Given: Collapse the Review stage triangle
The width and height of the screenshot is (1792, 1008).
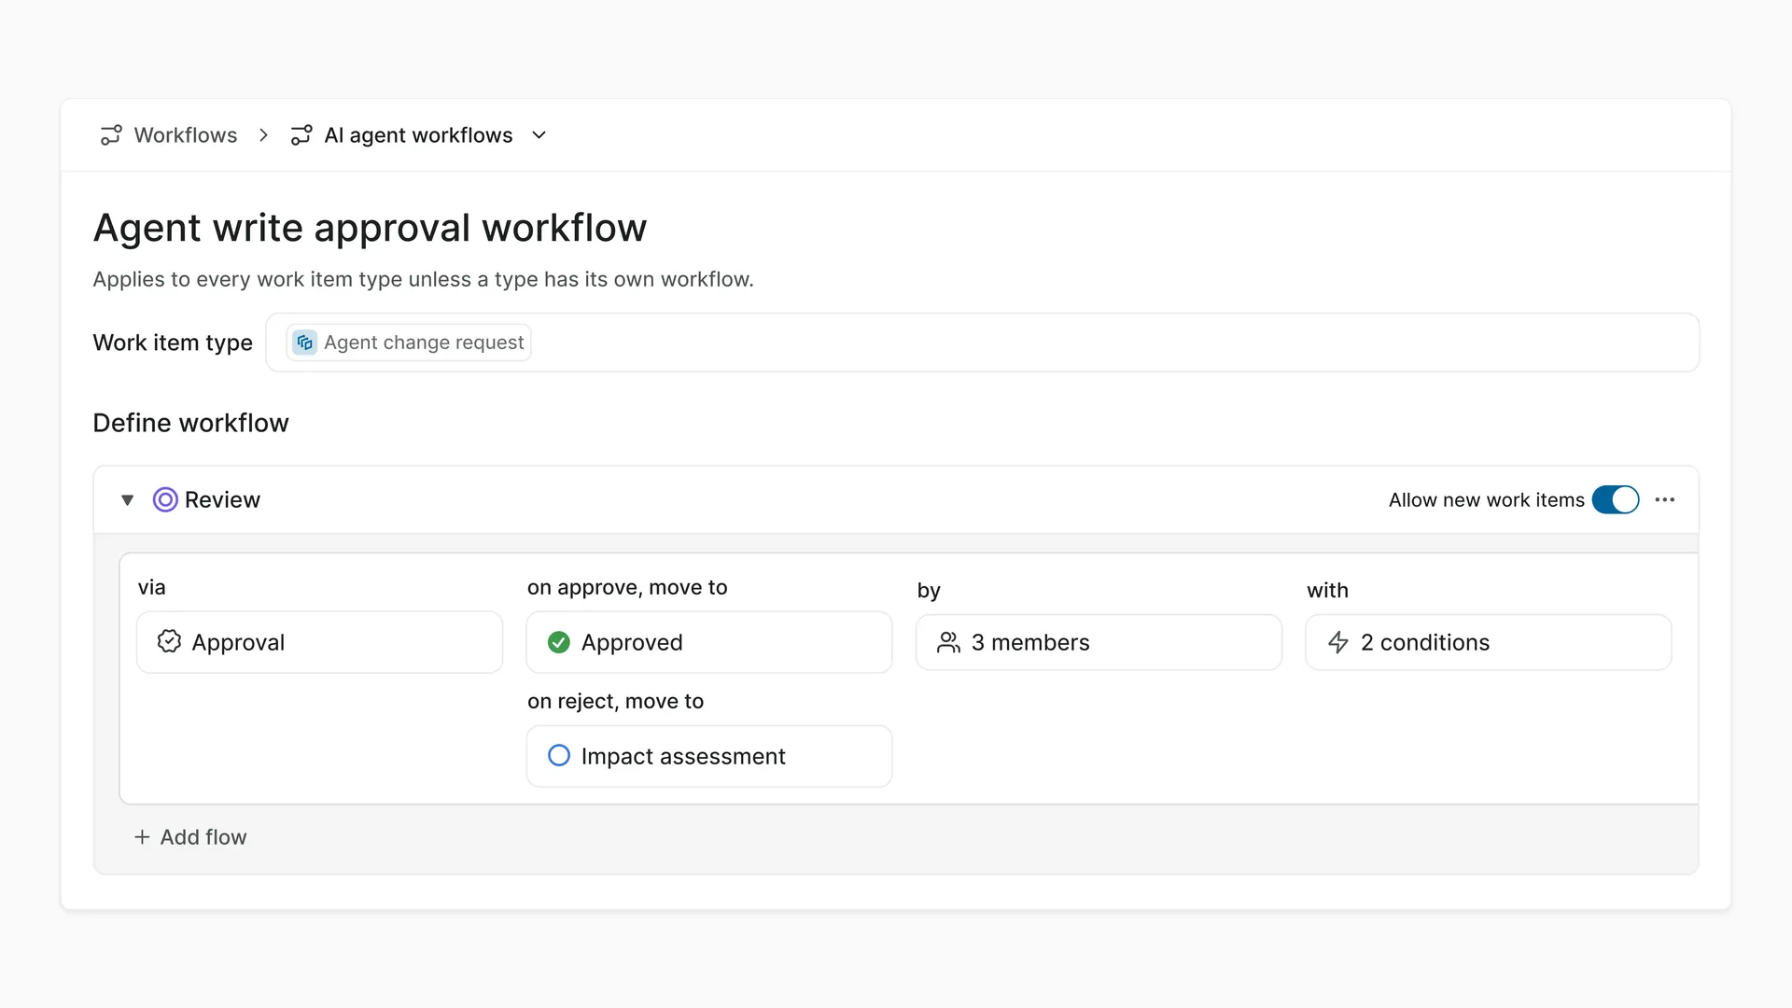Looking at the screenshot, I should pos(128,500).
